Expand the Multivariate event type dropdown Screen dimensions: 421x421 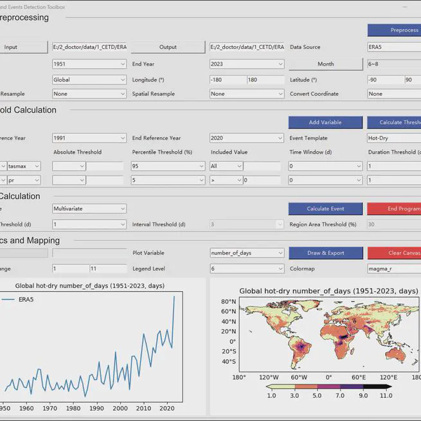coord(89,209)
